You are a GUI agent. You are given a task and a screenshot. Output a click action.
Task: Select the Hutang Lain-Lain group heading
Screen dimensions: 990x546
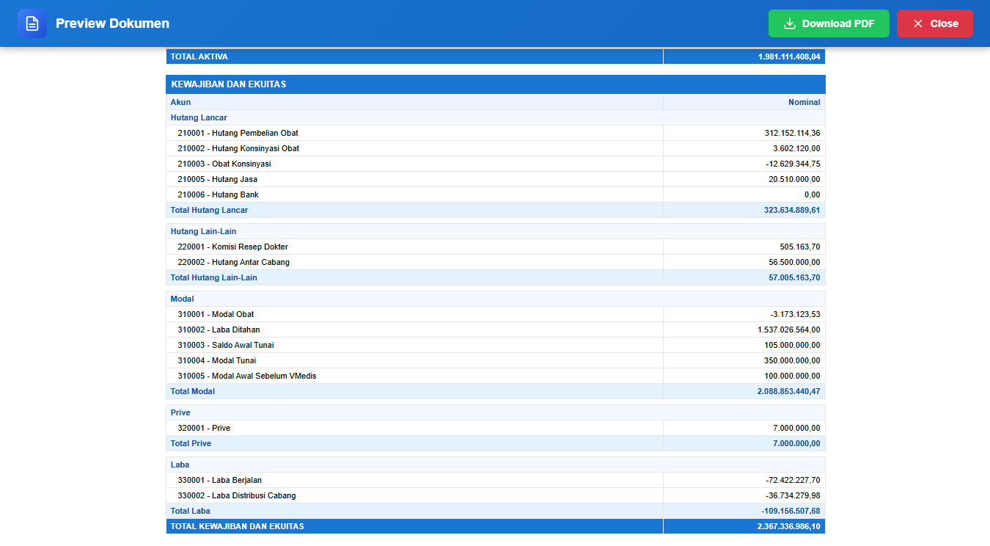[x=203, y=231]
